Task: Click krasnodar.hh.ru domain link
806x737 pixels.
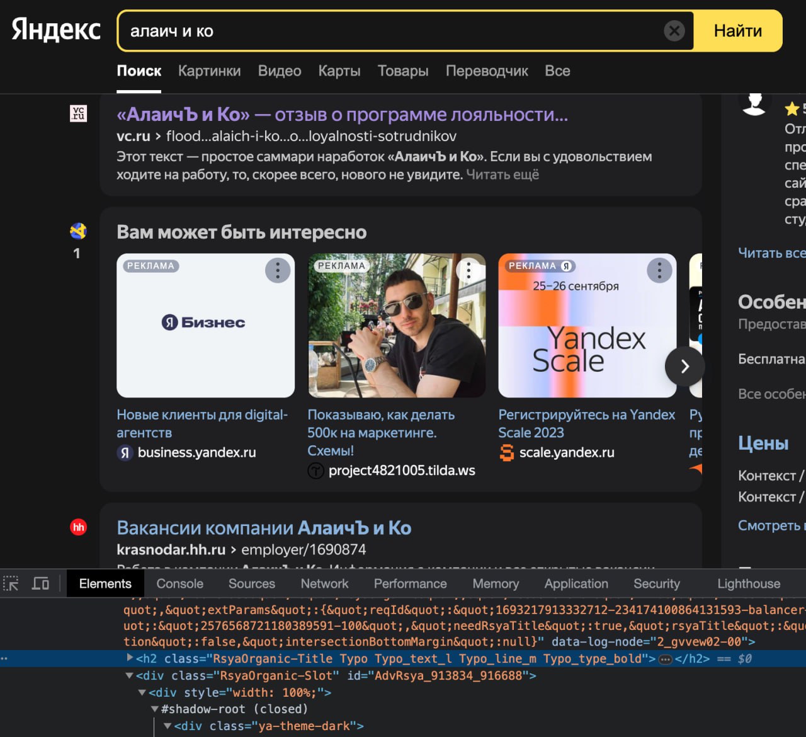Action: [171, 549]
